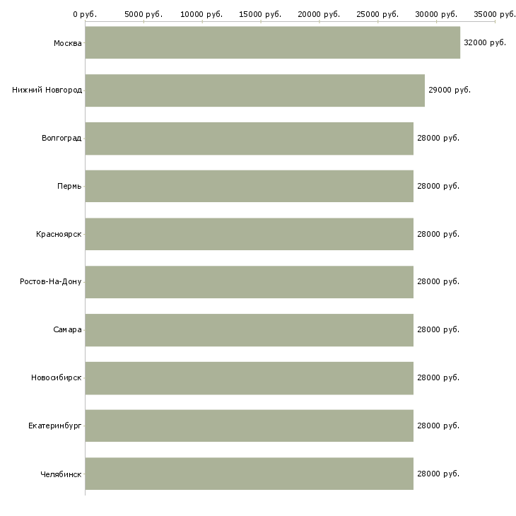Click the Самара bar
This screenshot has height=516, width=516.
249,330
